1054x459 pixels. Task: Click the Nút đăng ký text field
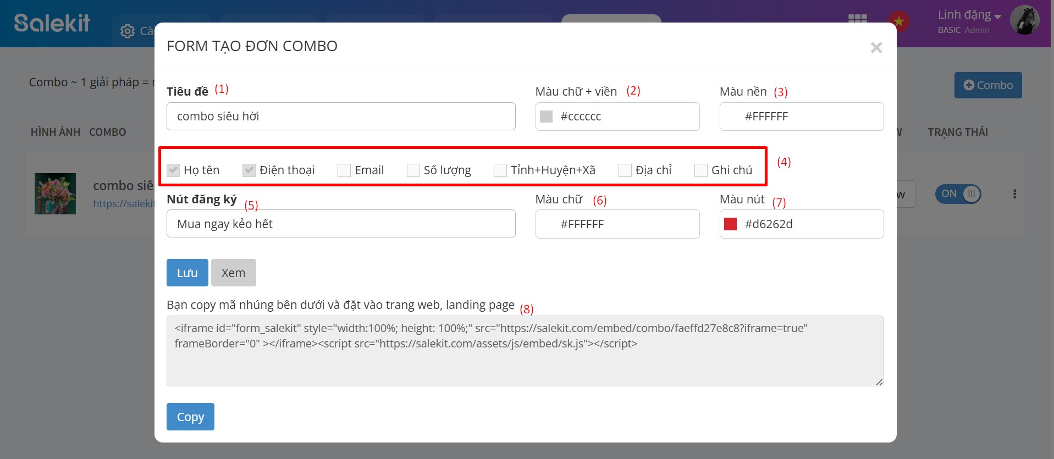point(341,224)
